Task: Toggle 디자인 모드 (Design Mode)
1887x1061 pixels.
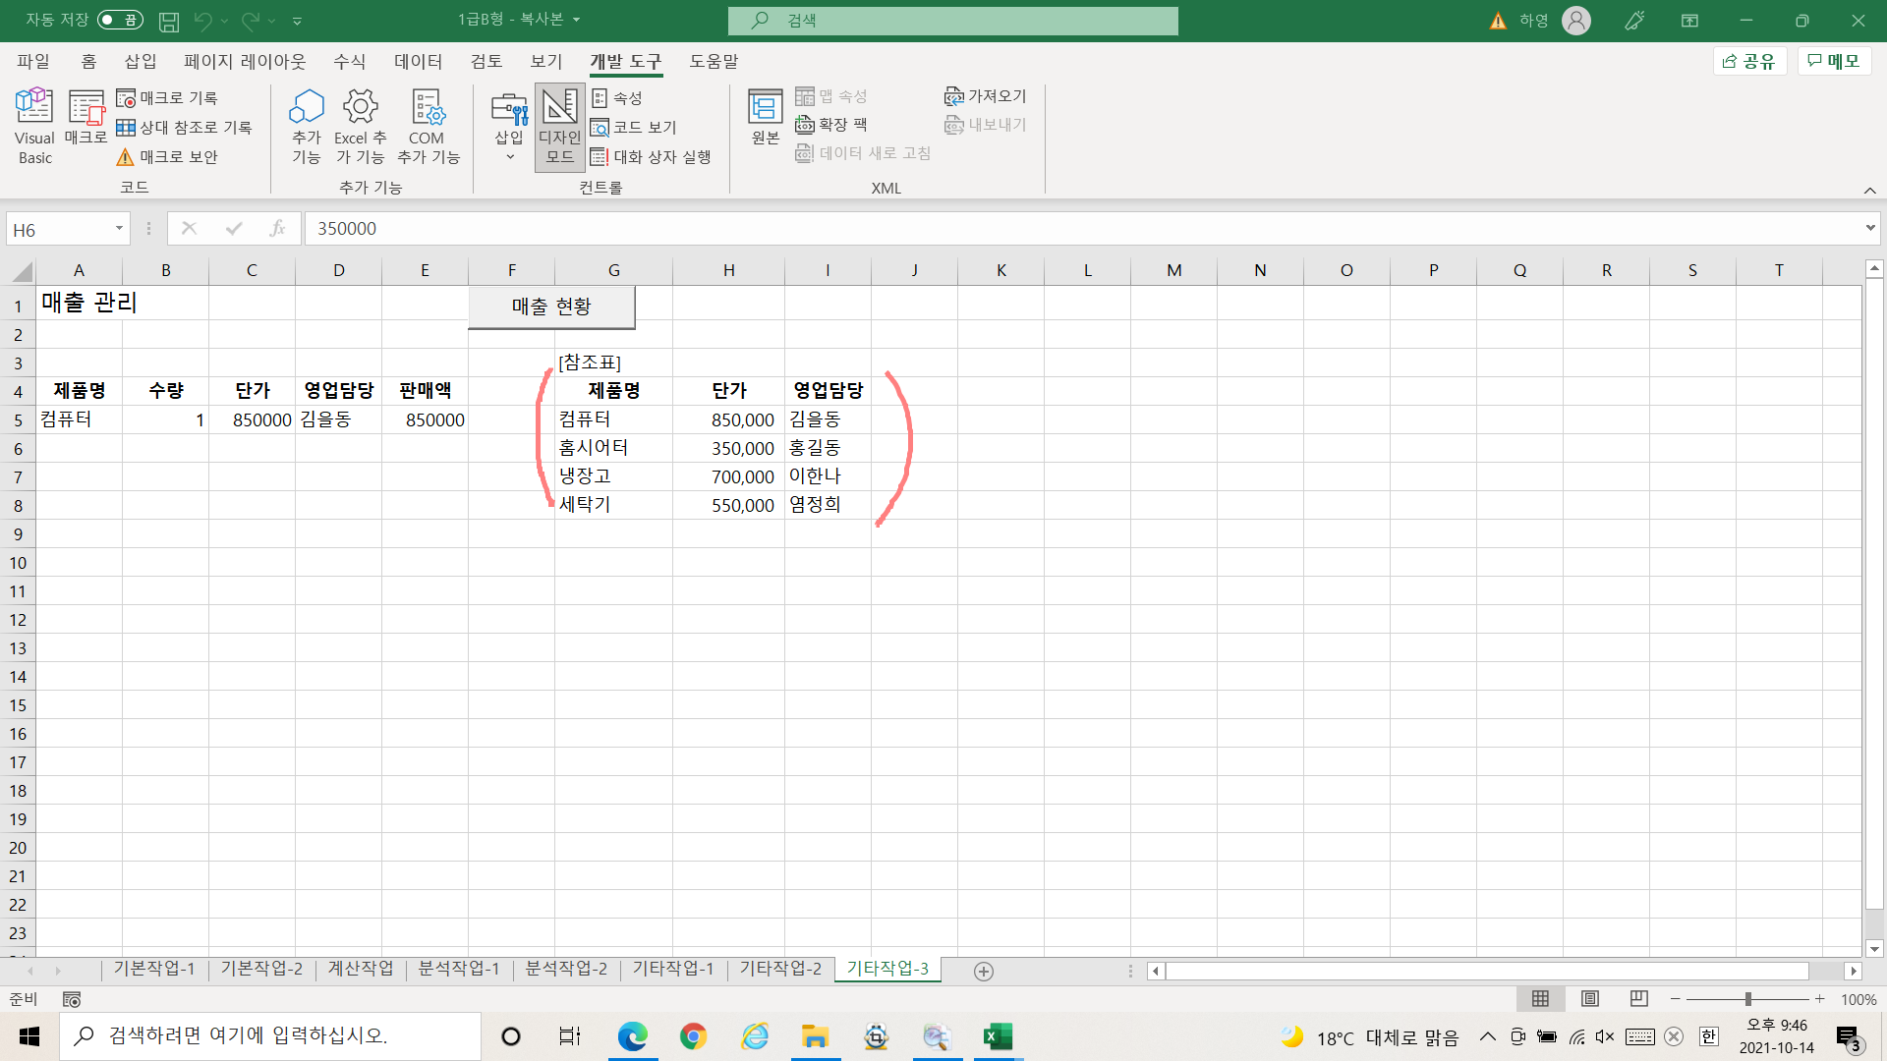Action: click(x=559, y=128)
